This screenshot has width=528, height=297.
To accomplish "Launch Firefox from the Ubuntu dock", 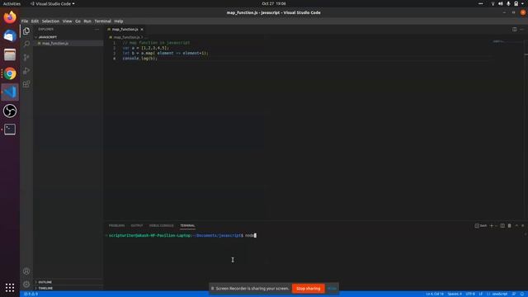I will coord(10,16).
